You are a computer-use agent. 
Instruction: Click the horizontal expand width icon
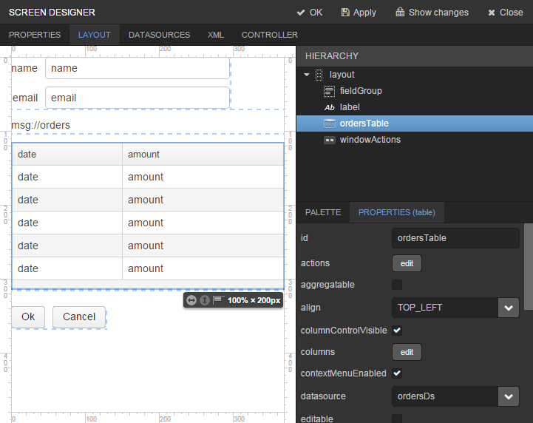click(x=191, y=300)
